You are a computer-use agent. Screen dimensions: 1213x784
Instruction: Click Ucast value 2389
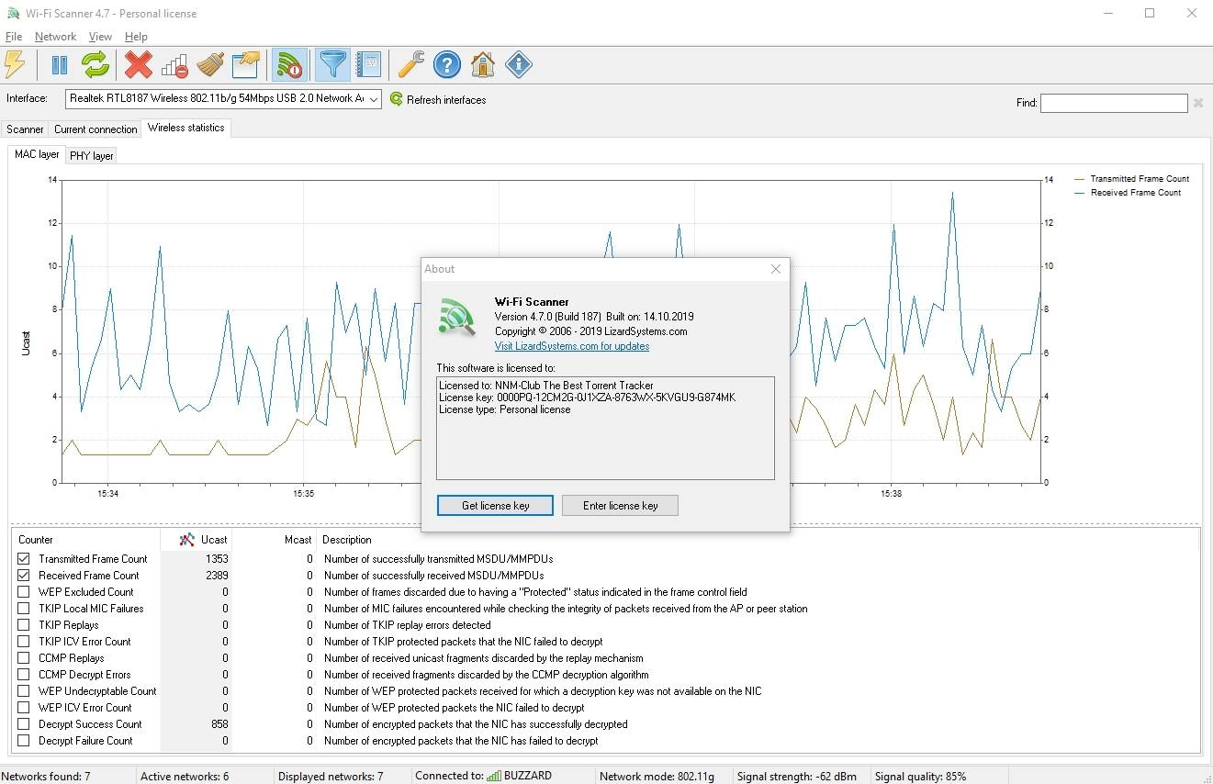(x=217, y=575)
